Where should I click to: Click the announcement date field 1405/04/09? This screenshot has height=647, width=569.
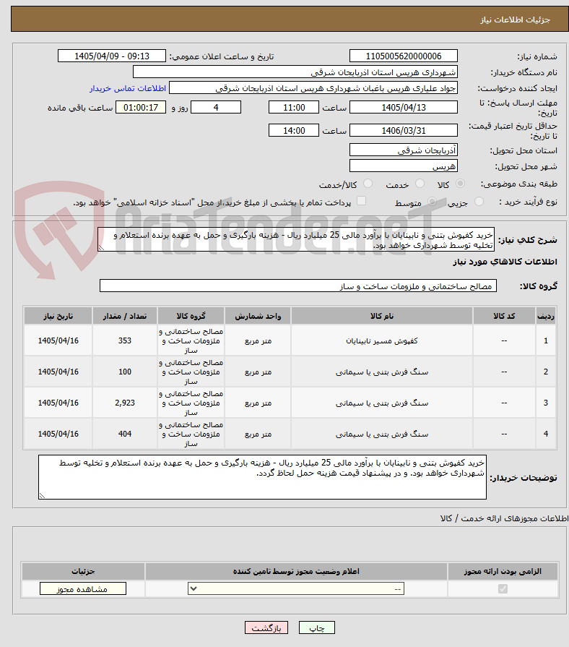point(112,56)
